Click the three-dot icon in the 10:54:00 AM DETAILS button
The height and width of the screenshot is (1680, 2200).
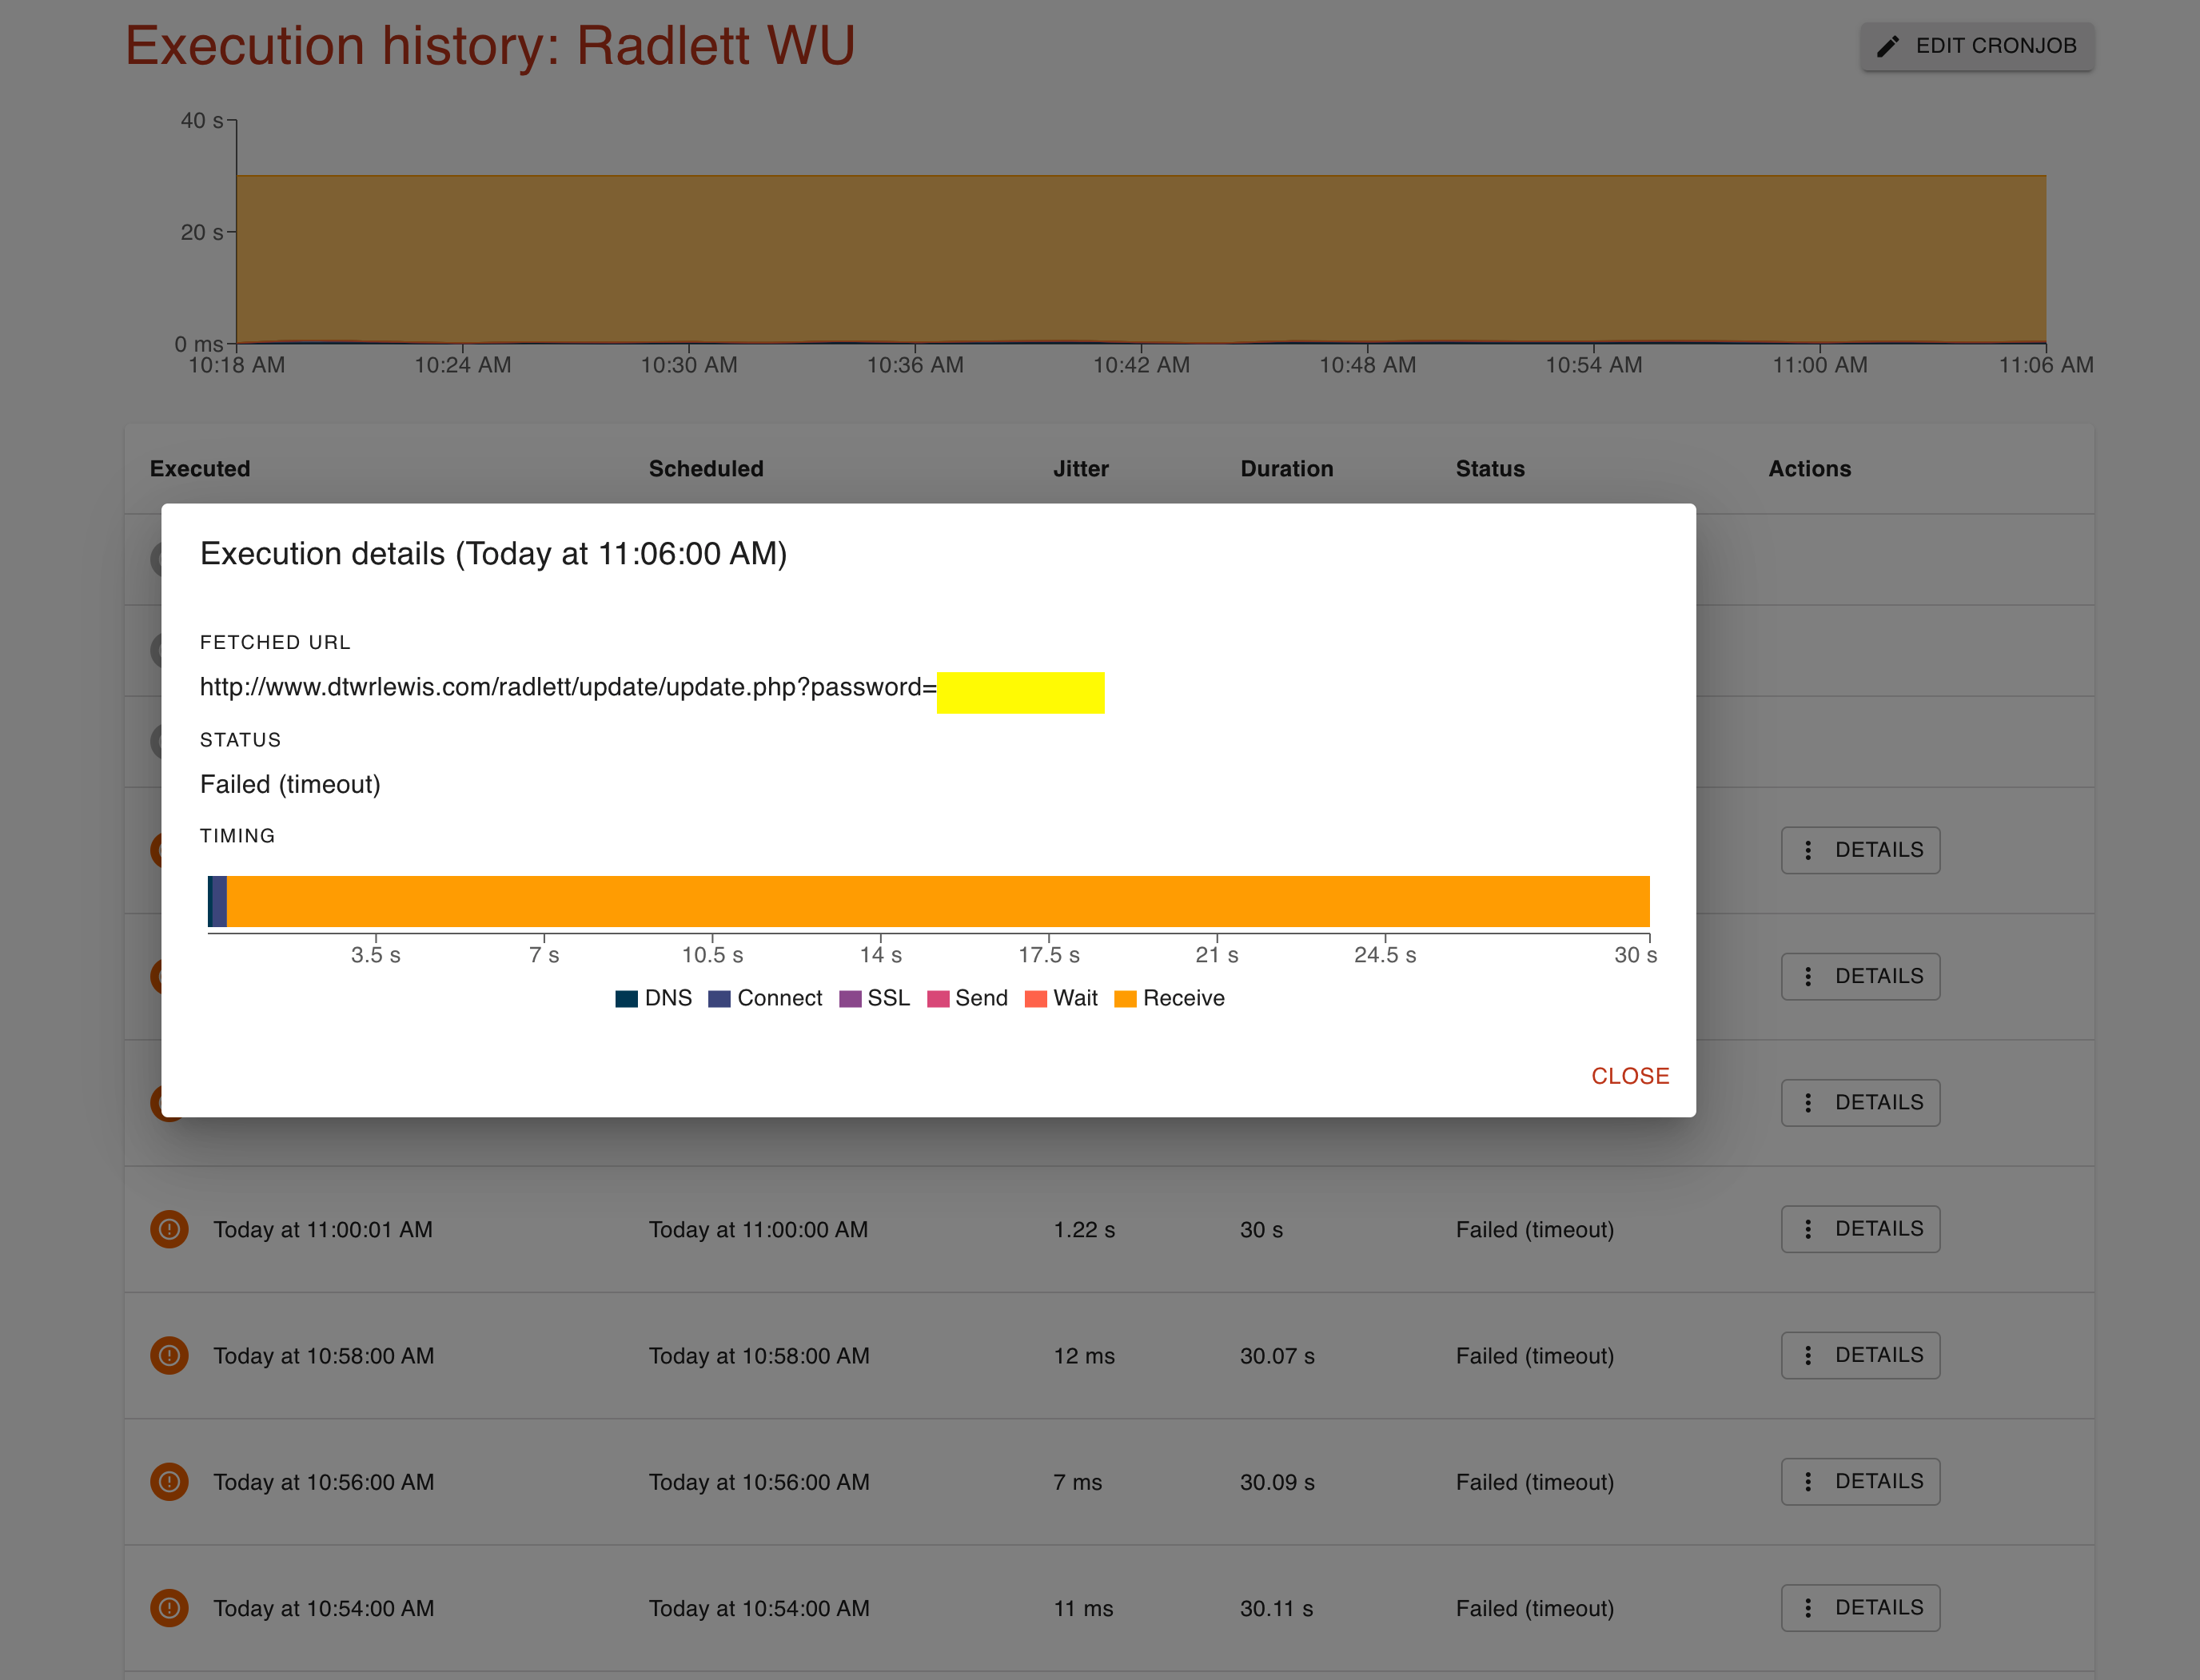pyautogui.click(x=1808, y=1607)
